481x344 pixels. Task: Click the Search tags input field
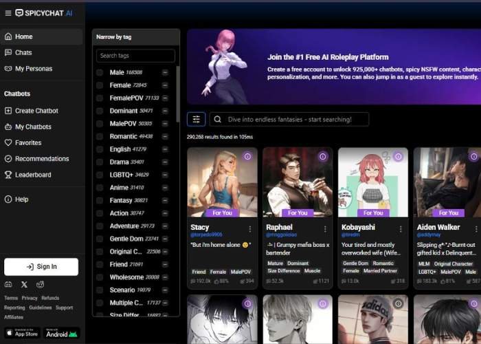(x=135, y=56)
